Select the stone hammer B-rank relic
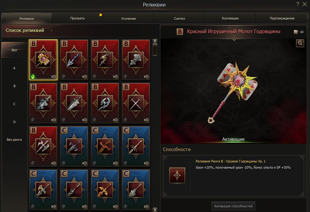This screenshot has width=310, height=212. (136, 60)
